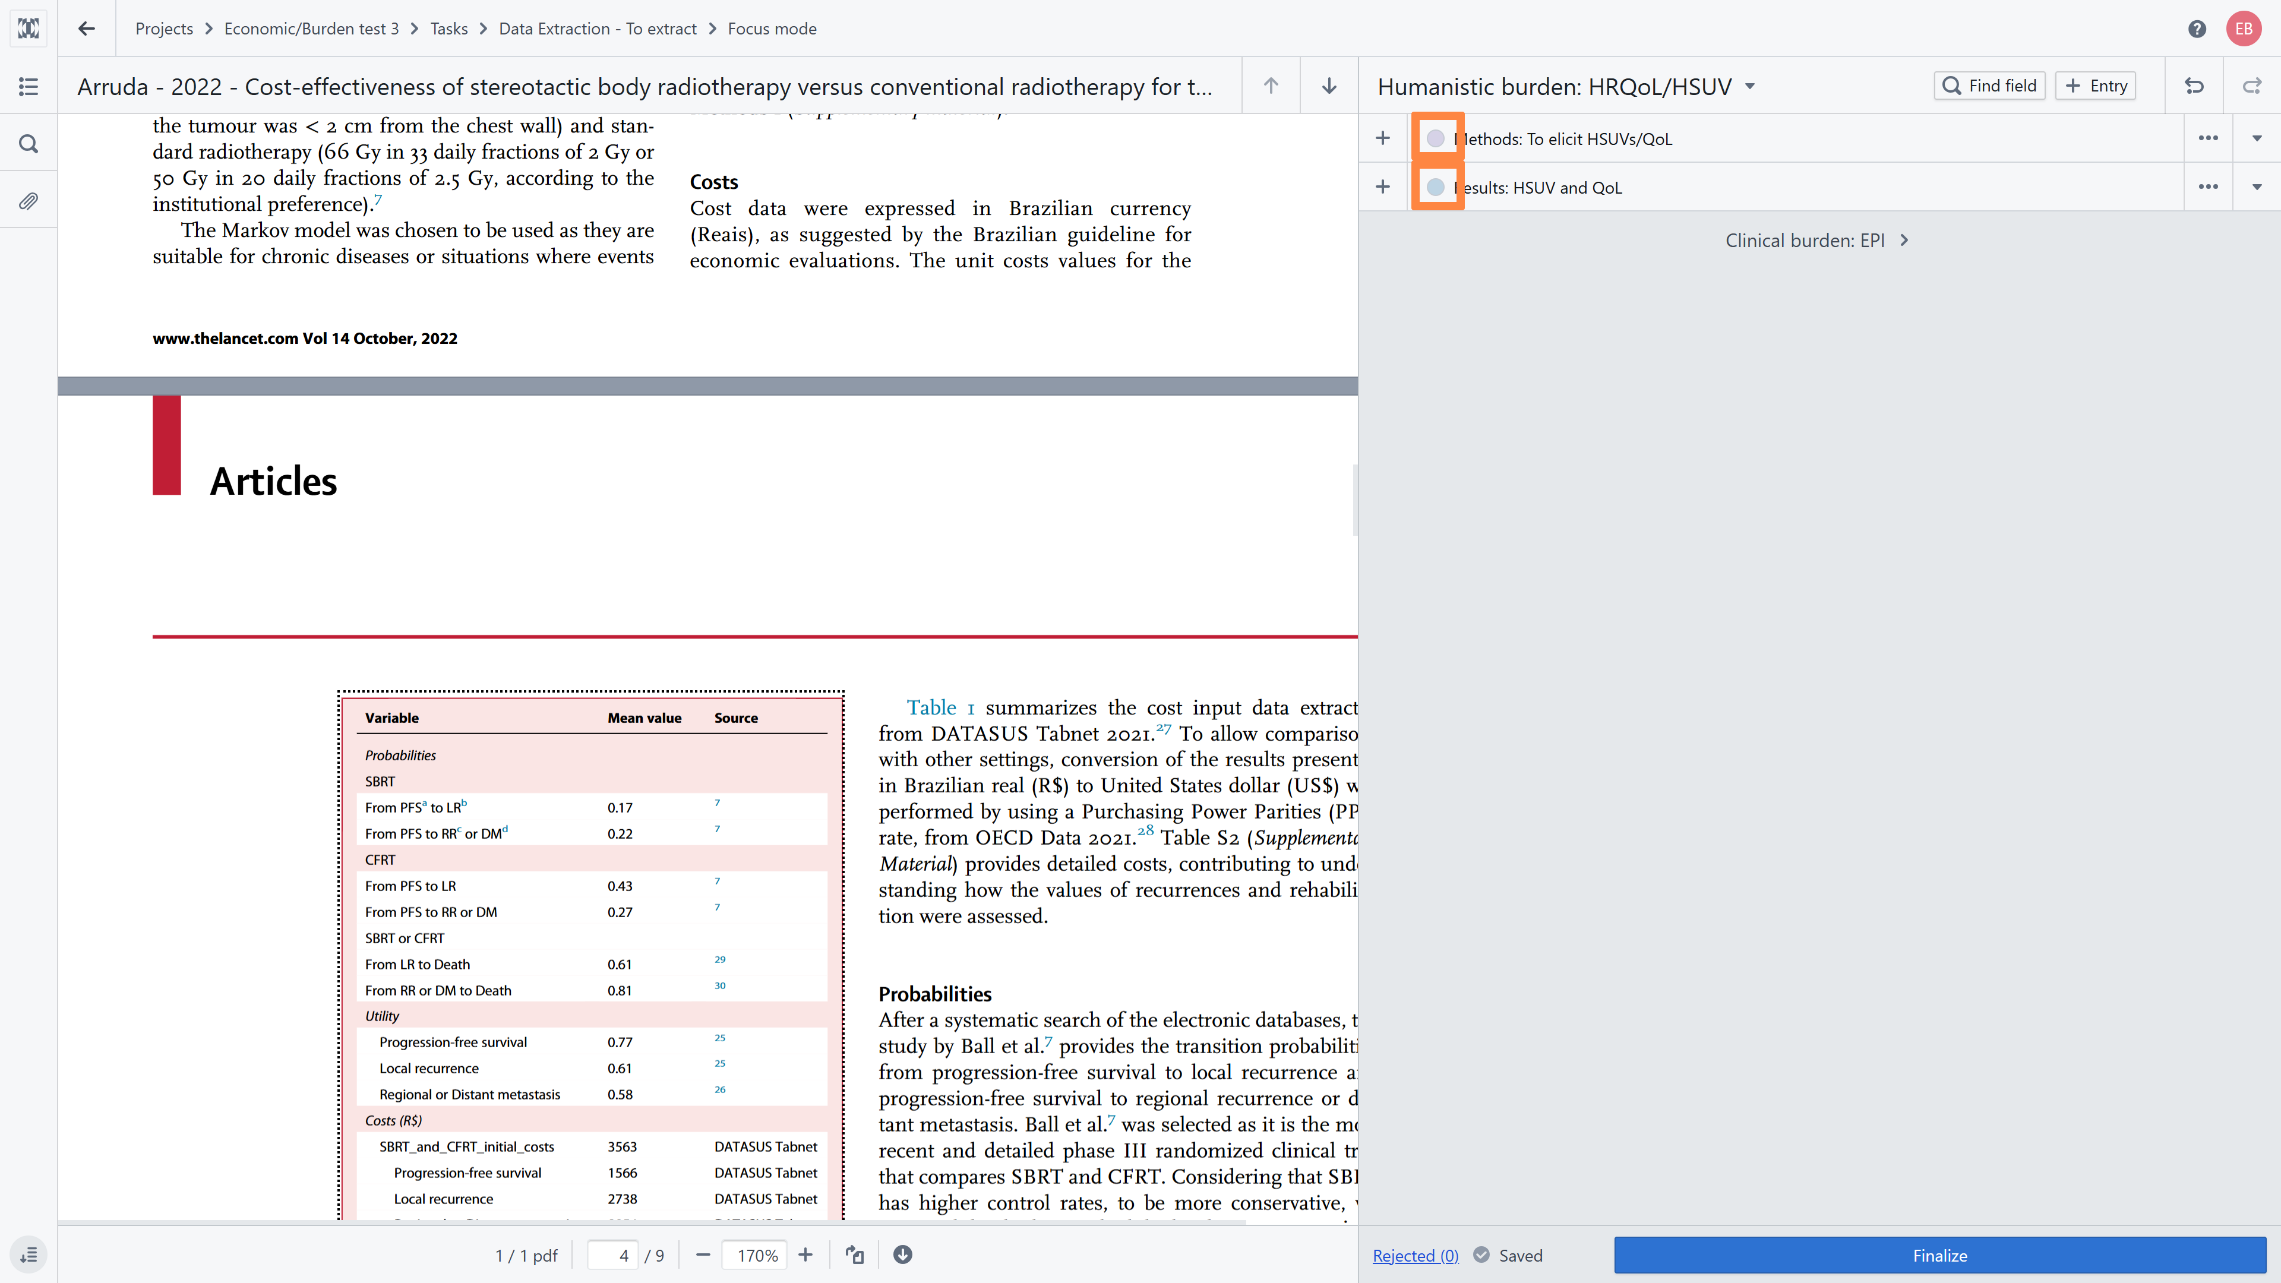Click the Finalize button
This screenshot has width=2281, height=1283.
click(x=1939, y=1254)
